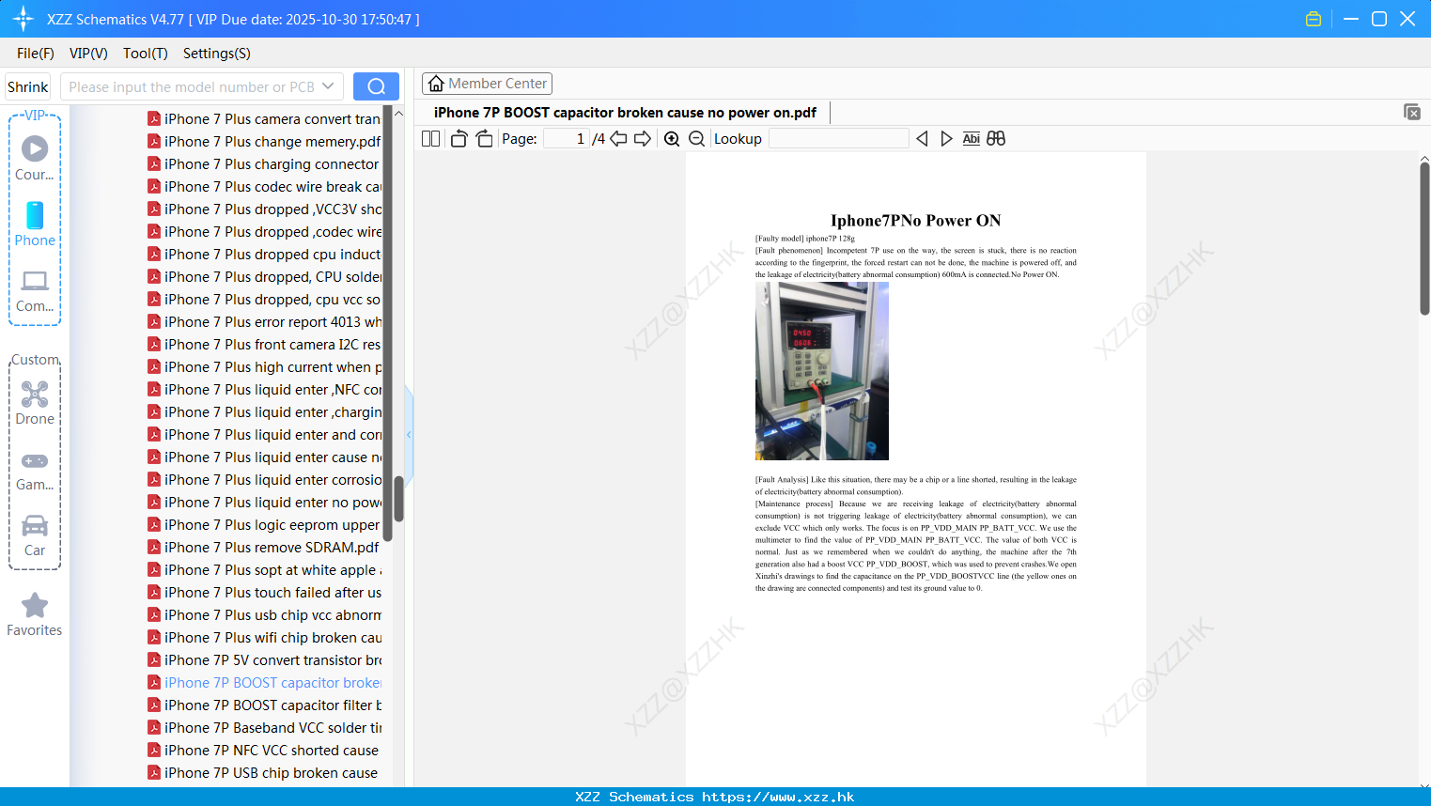The image size is (1431, 806).
Task: Click the Lookup text field
Action: 839,139
